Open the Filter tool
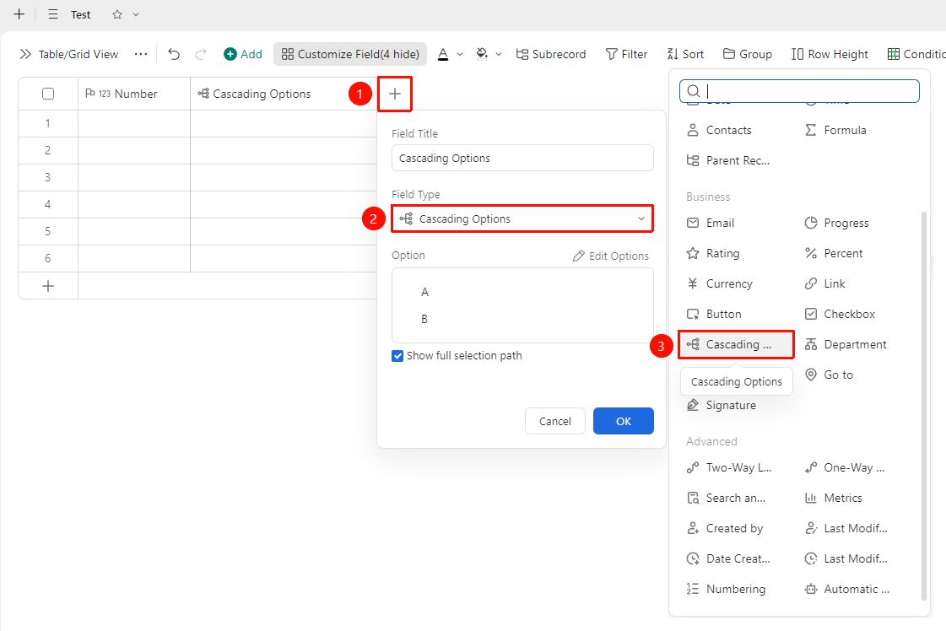Viewport: 946px width, 631px height. click(626, 54)
